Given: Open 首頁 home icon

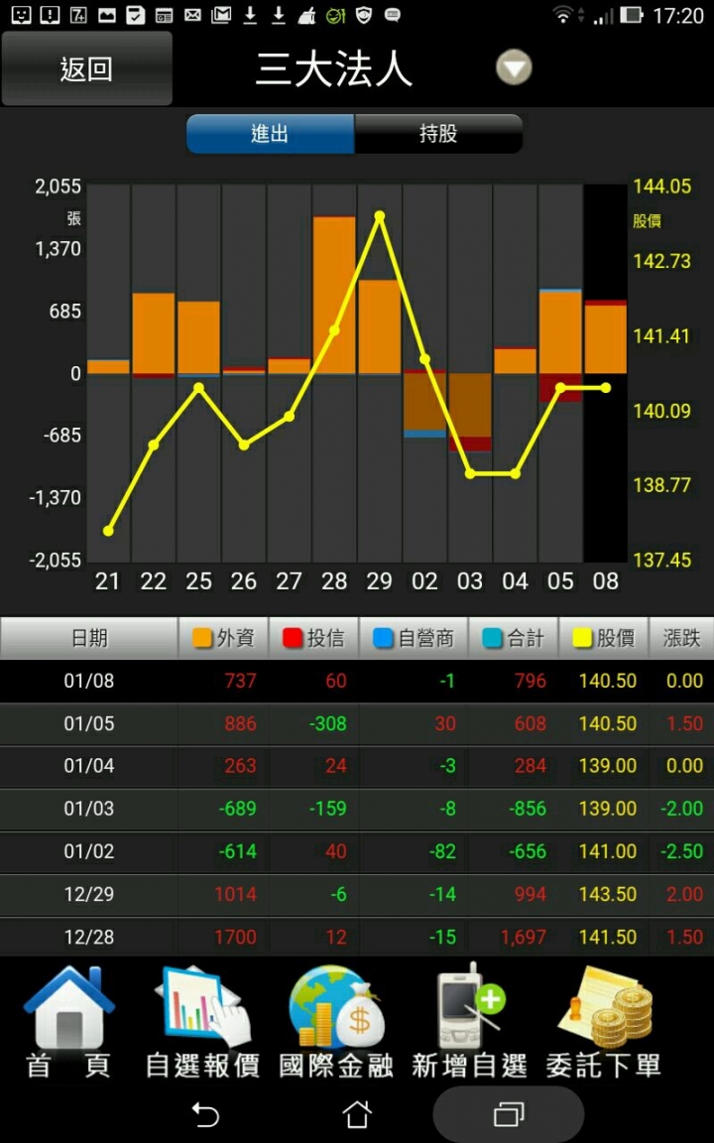Looking at the screenshot, I should [69, 1023].
